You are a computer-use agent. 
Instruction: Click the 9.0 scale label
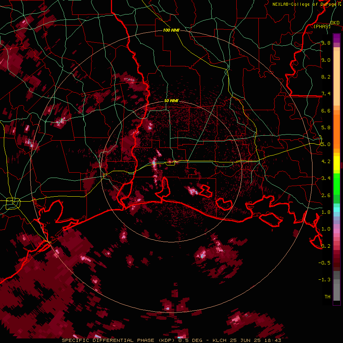pyautogui.click(x=326, y=60)
